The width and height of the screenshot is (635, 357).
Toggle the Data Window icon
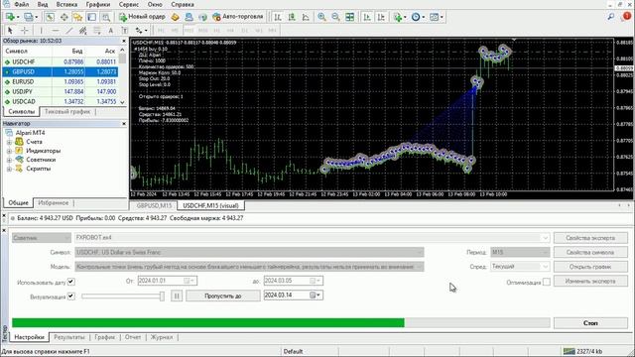[x=63, y=17]
